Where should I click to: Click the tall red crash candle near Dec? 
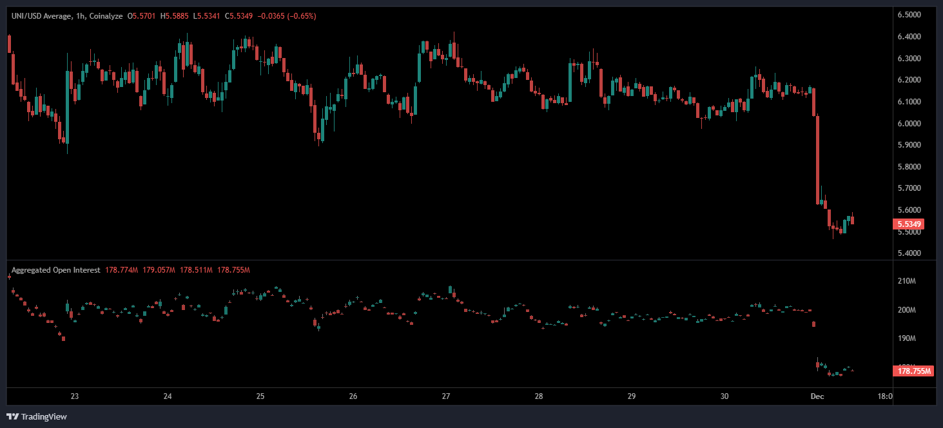pos(817,158)
